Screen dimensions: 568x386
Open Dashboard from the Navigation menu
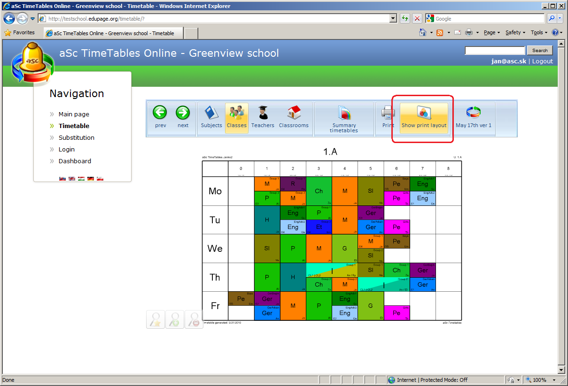tap(75, 161)
